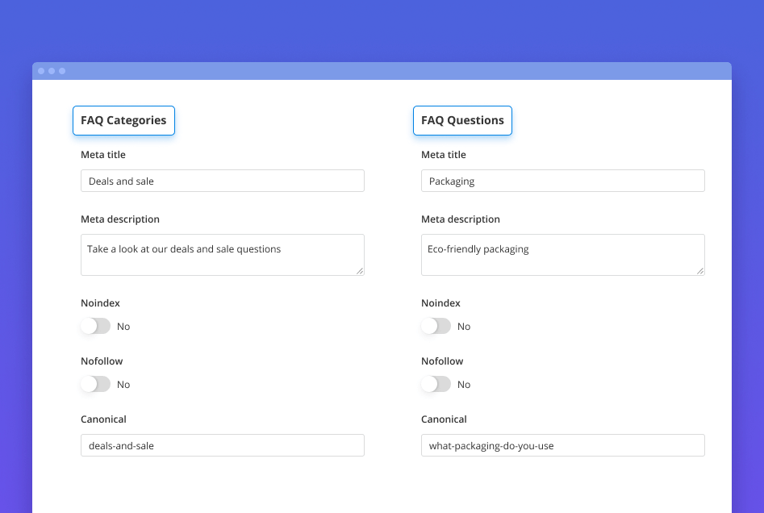Click the FAQ Questions heading tab

pos(462,120)
